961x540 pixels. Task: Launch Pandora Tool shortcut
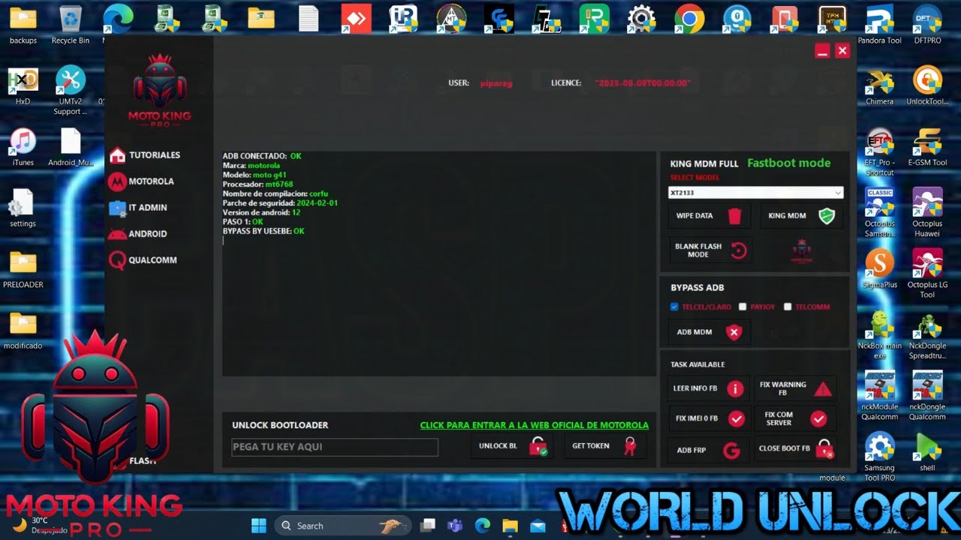(879, 24)
